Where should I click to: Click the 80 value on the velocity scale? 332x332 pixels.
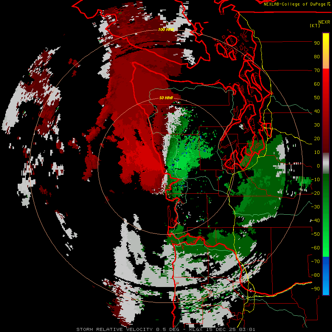pos(317,57)
